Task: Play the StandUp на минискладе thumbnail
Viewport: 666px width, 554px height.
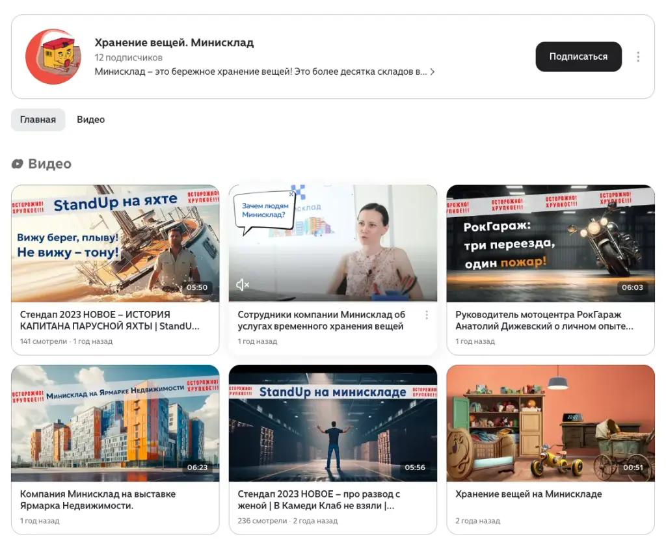Action: 332,423
